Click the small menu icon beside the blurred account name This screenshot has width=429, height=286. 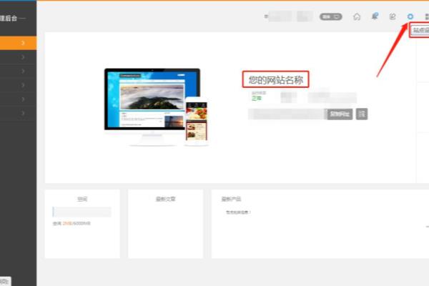click(x=266, y=16)
